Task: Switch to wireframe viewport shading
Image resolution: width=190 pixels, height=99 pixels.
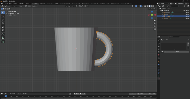Action: (x=148, y=6)
